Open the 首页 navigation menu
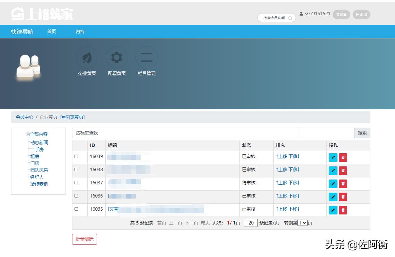This screenshot has width=395, height=257. [x=51, y=31]
